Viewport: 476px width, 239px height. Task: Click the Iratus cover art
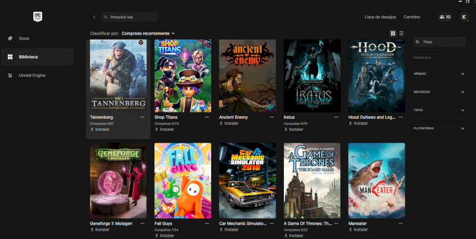(x=312, y=76)
